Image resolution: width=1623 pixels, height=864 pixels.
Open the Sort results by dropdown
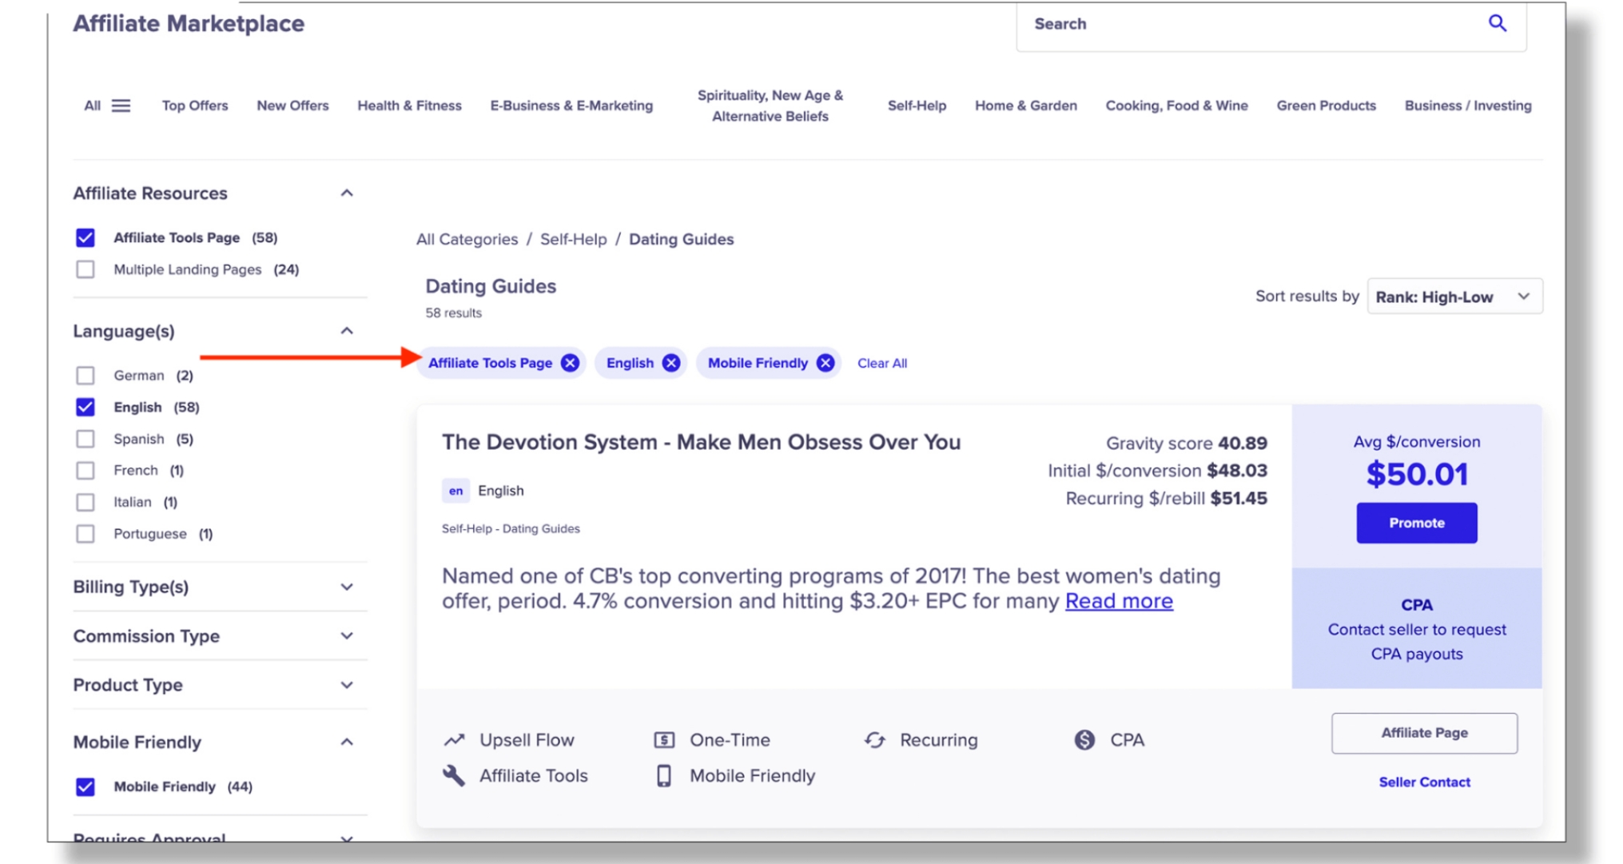tap(1454, 297)
